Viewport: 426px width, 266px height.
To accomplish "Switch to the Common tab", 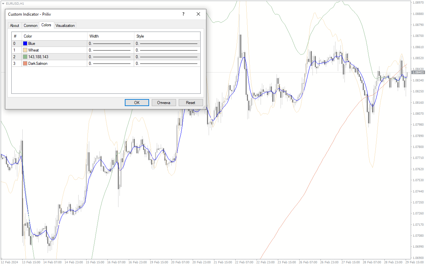I will tap(31, 26).
